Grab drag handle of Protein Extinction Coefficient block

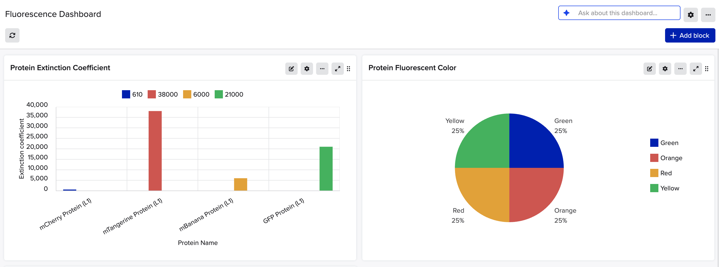348,69
